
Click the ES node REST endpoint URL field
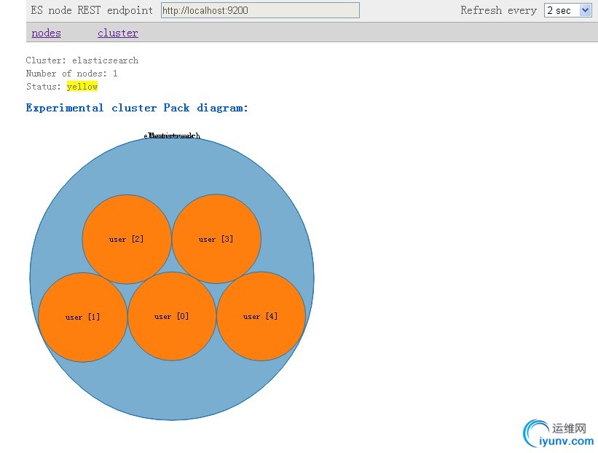pos(260,10)
